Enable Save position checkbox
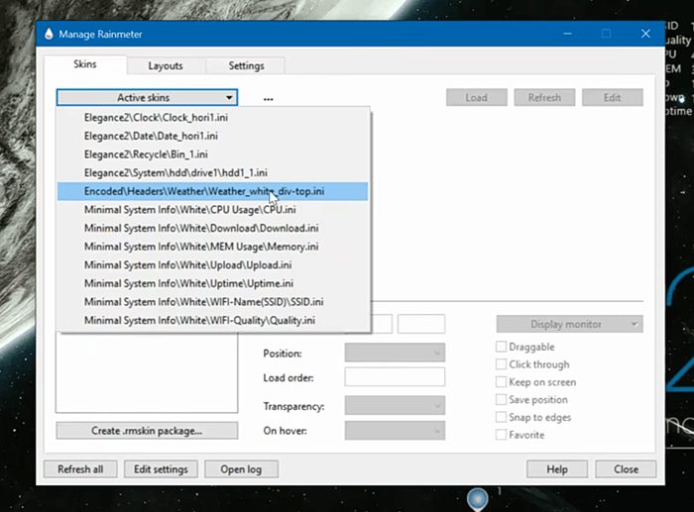 tap(501, 400)
